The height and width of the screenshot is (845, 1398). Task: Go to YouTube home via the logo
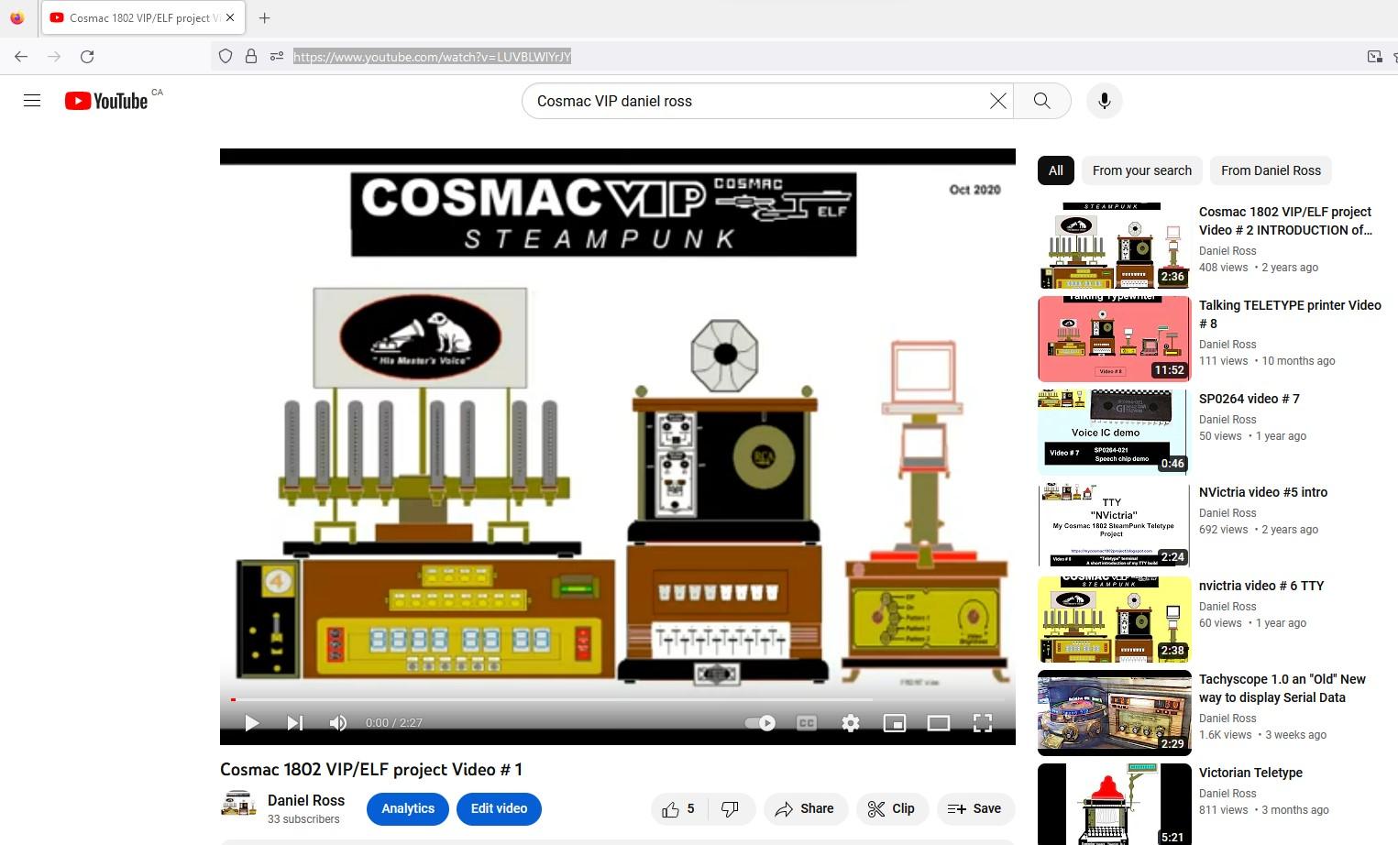pos(106,101)
